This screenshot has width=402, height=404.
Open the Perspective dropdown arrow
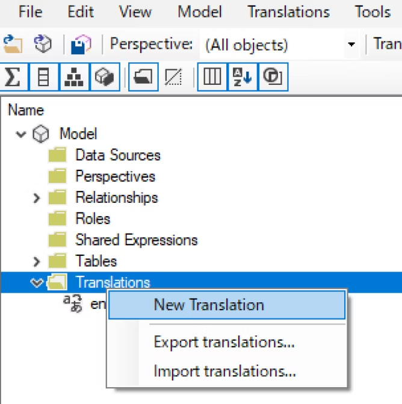coord(351,45)
